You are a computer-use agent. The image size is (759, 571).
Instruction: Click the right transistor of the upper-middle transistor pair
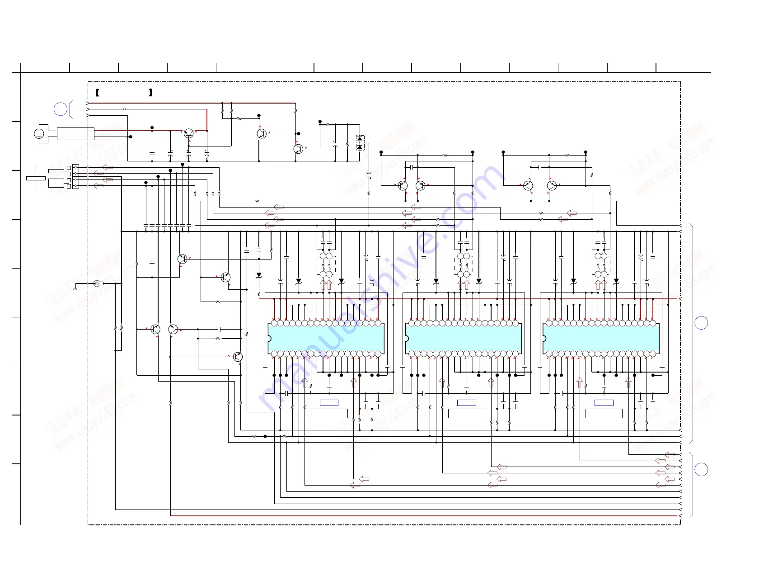tap(421, 186)
